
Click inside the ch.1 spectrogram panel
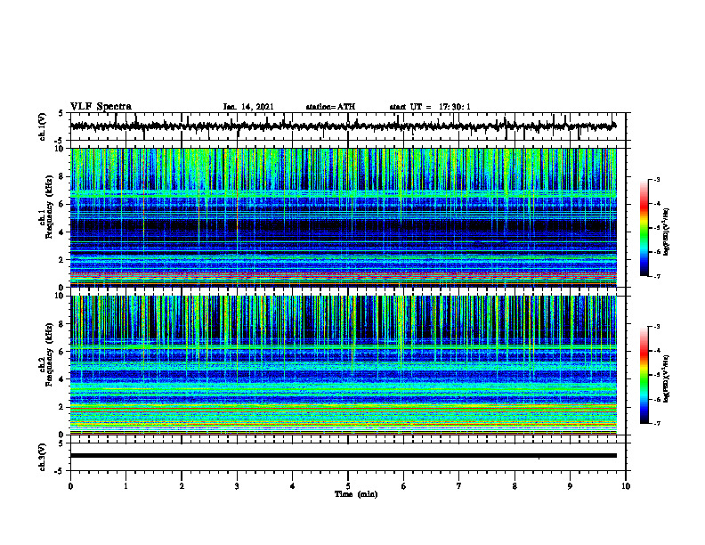tap(343, 217)
